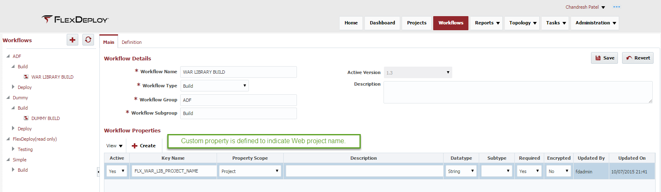
Task: Open the Topology dropdown menu
Action: coord(522,23)
